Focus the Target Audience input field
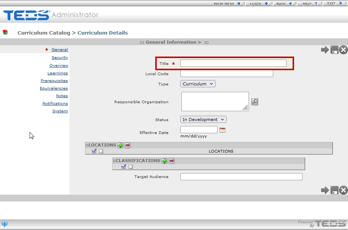348x230 pixels. 241,177
